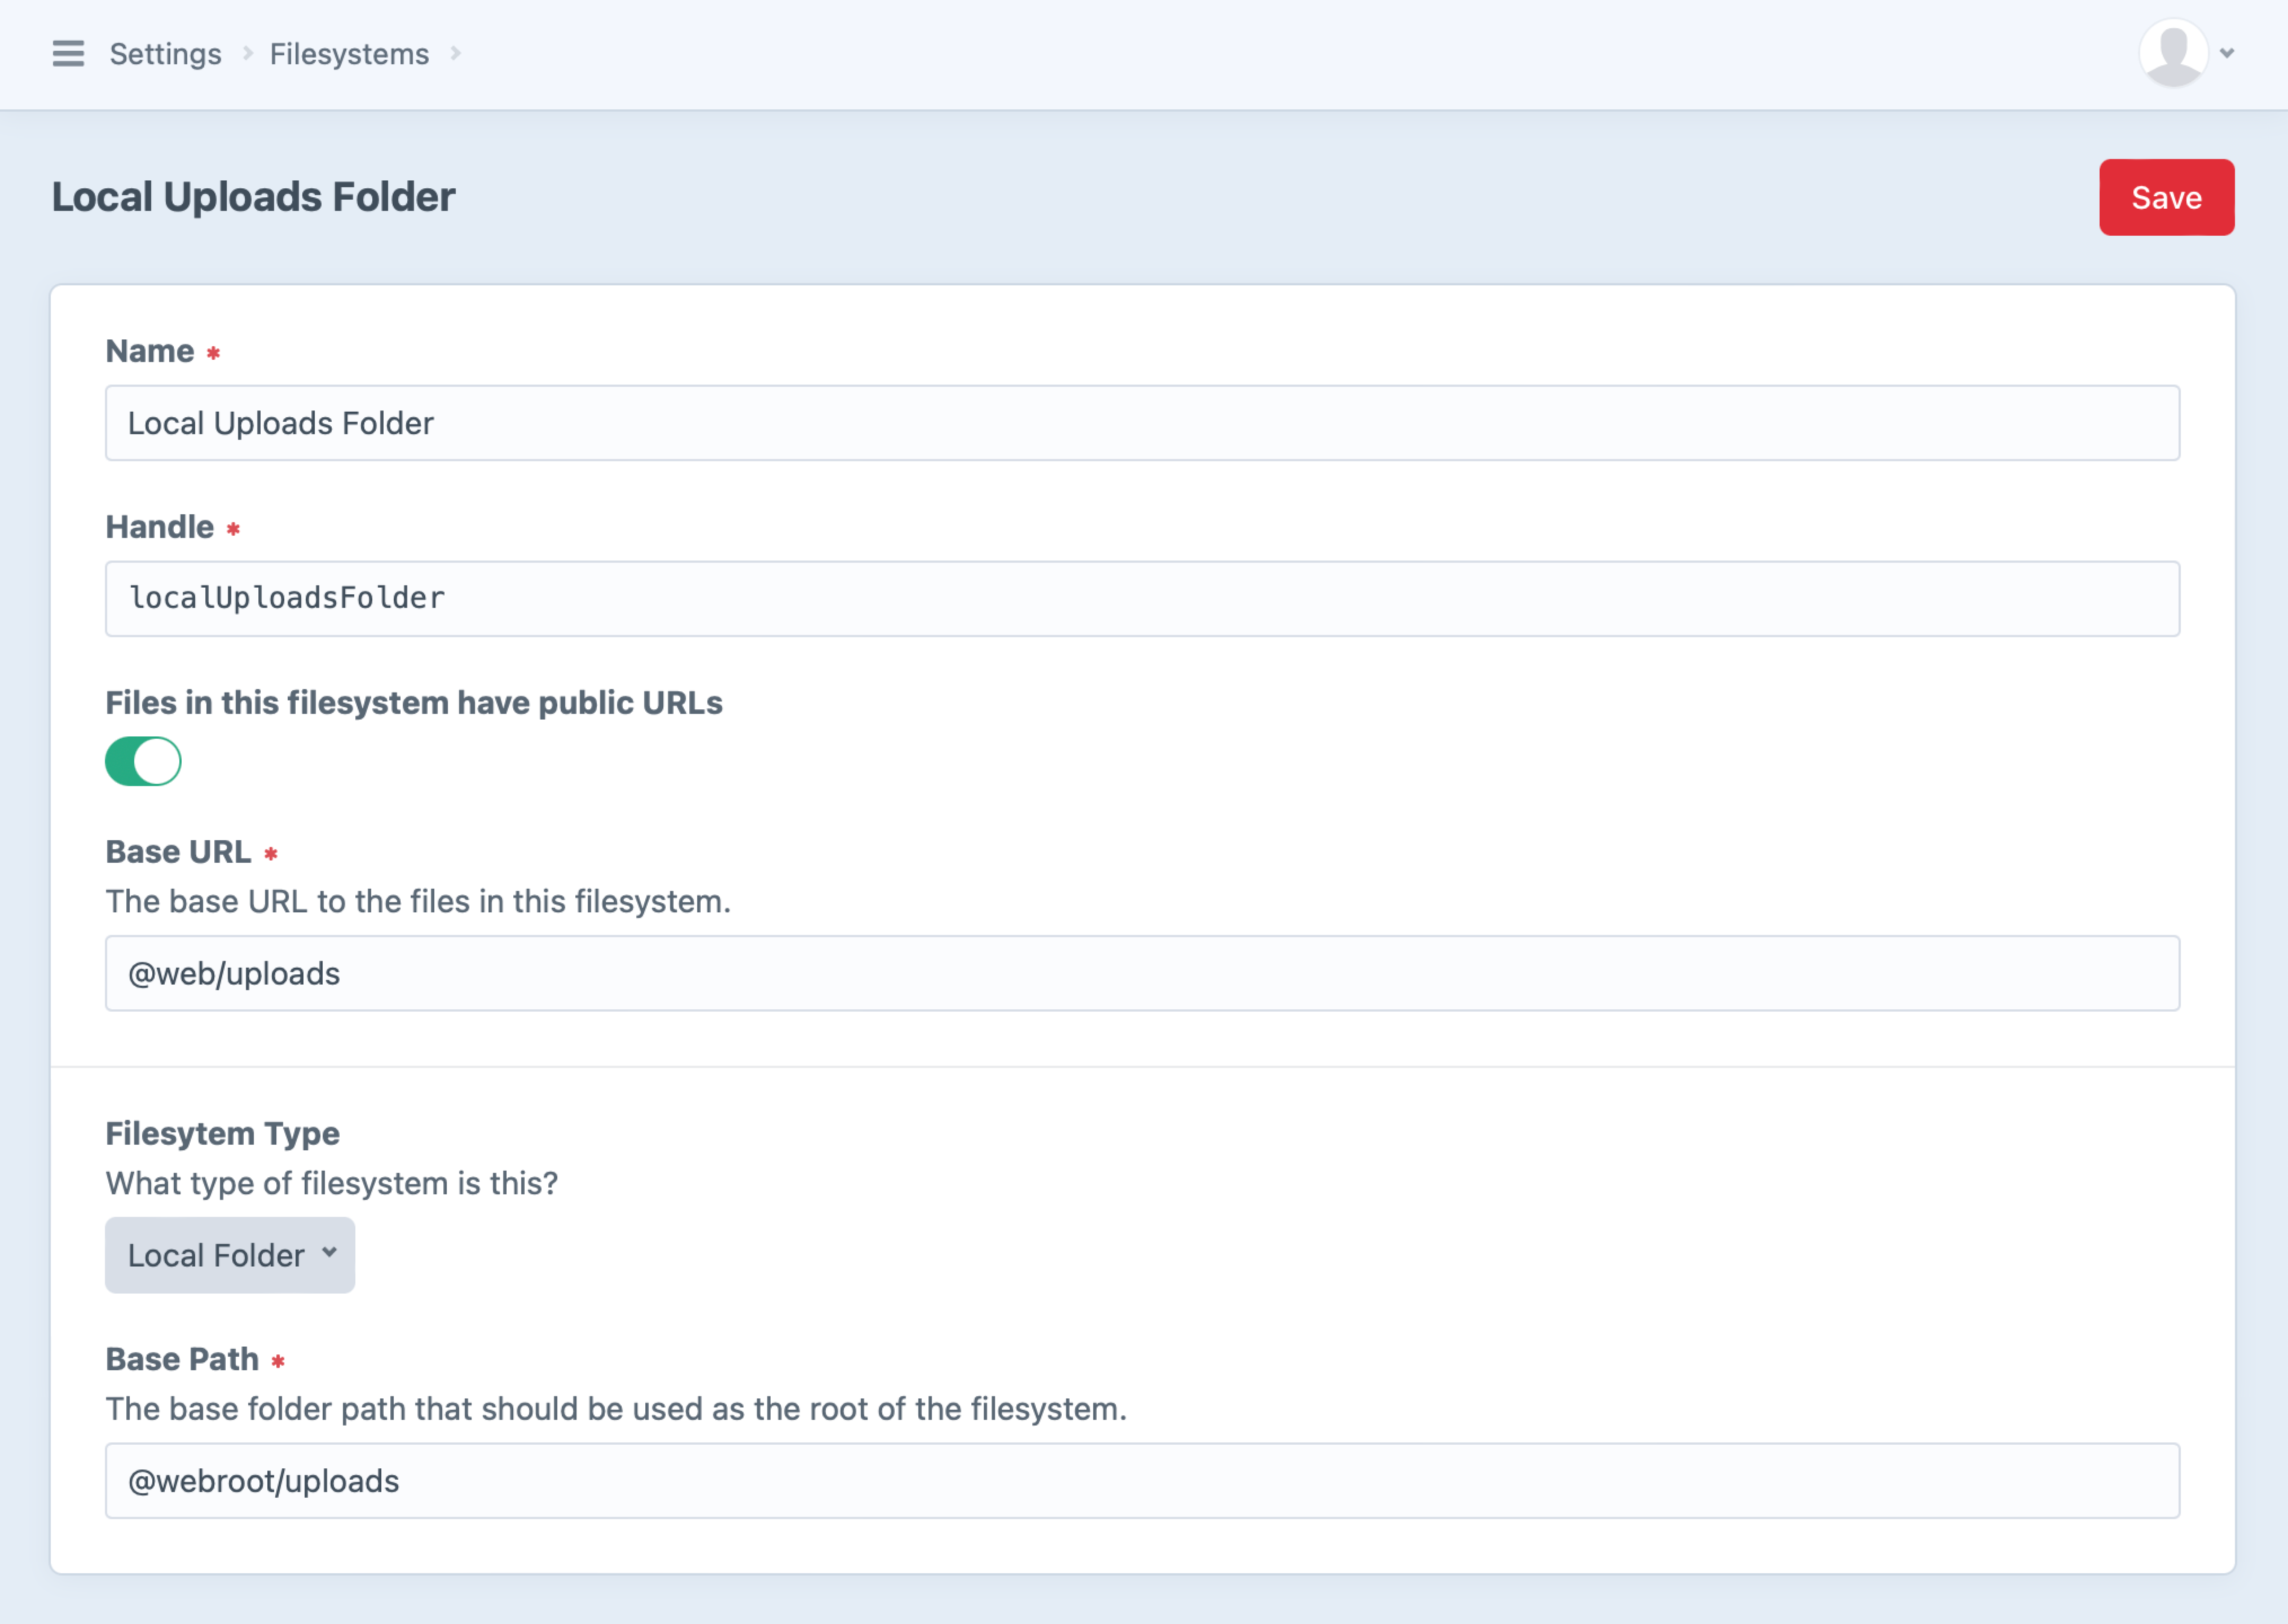Click the required asterisk beside Name

[x=213, y=352]
